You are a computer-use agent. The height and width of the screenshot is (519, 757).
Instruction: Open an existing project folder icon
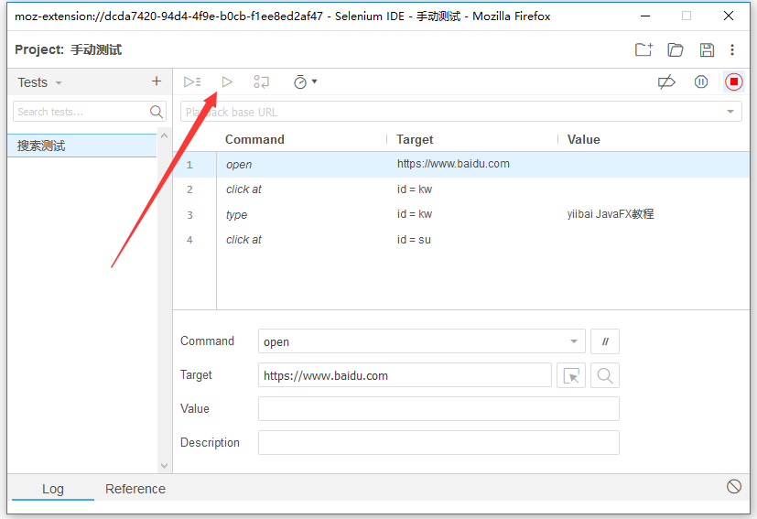[676, 50]
